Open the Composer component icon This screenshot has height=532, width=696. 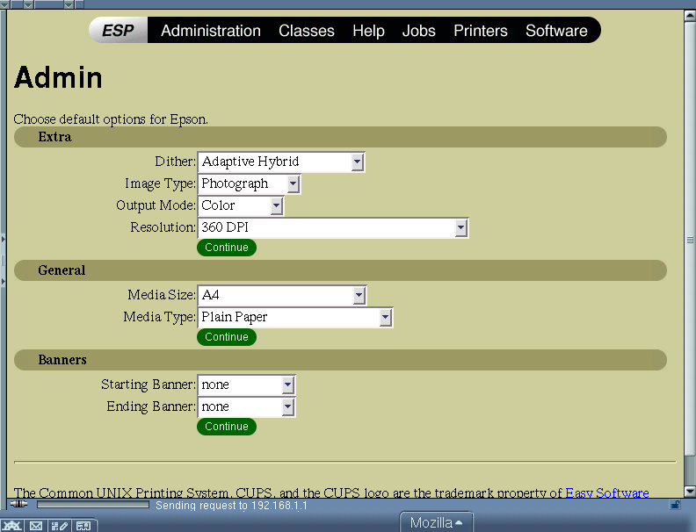click(x=60, y=526)
